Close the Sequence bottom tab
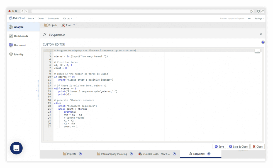Image resolution: width=273 pixels, height=168 pixels. pyautogui.click(x=209, y=154)
